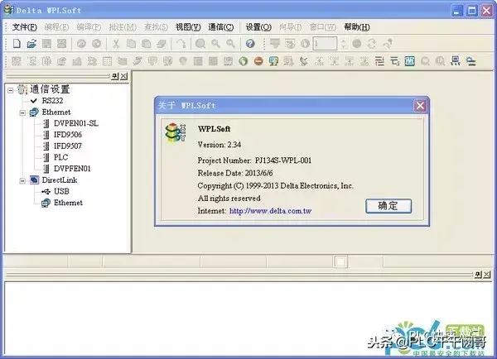Click the disabled 查找(S) menu
The image size is (497, 359).
156,27
